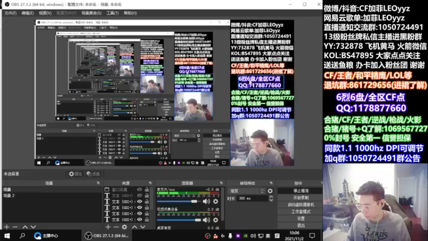Click the 启动虚拟摄像机 button
This screenshot has height=241, width=428.
301,205
